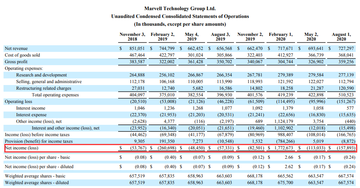Select net revenue value 727,297
Image resolution: width=360 pixels, height=188 pixels.
click(346, 48)
